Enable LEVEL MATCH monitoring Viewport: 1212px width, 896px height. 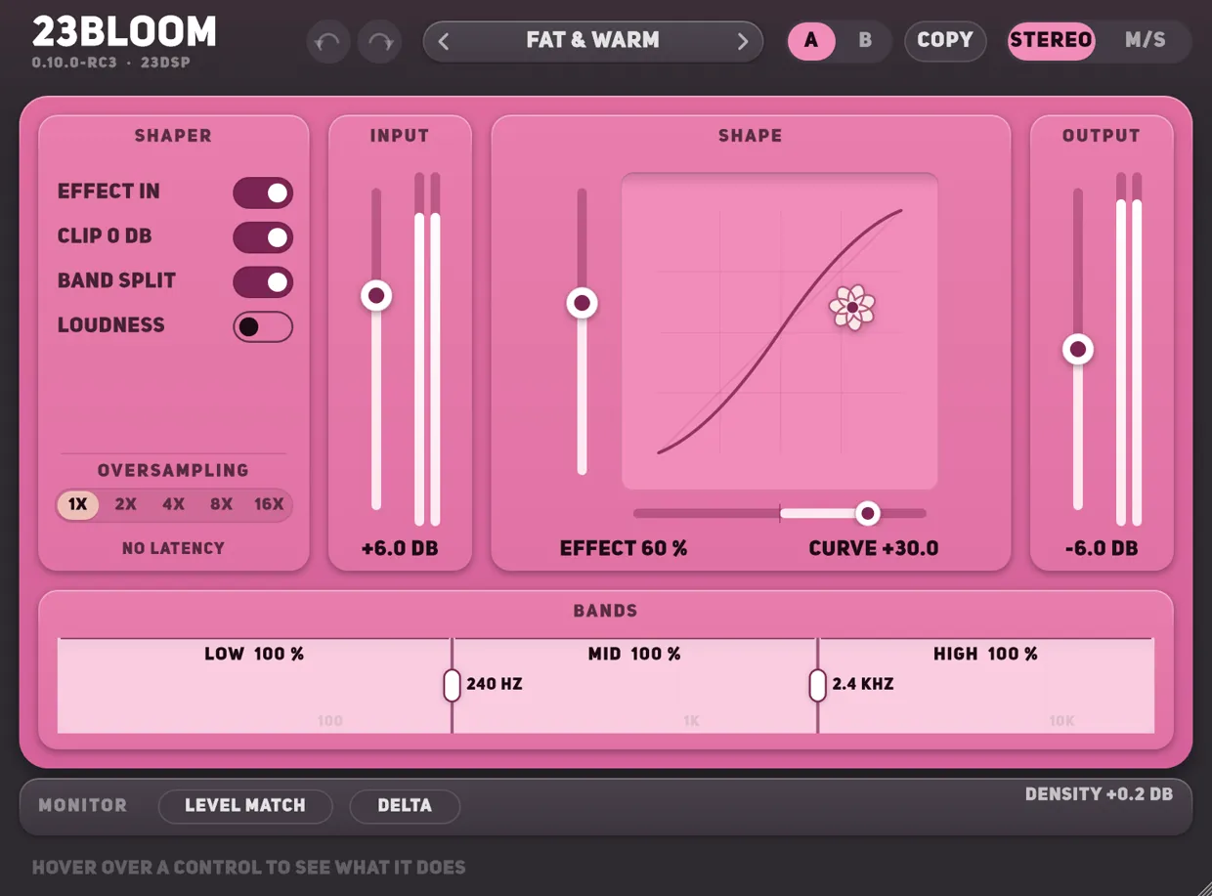click(245, 806)
